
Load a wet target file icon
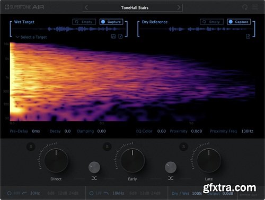(120, 37)
